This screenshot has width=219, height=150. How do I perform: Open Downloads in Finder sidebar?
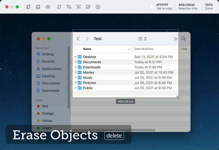(48, 91)
